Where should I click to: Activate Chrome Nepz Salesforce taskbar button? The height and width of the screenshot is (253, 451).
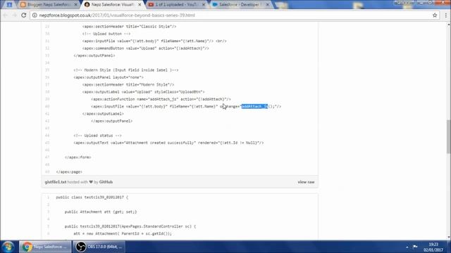tap(45, 247)
